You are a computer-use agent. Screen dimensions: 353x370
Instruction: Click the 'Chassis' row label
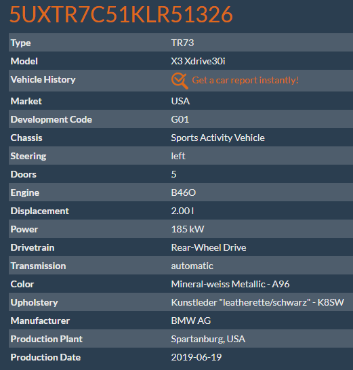pyautogui.click(x=26, y=138)
